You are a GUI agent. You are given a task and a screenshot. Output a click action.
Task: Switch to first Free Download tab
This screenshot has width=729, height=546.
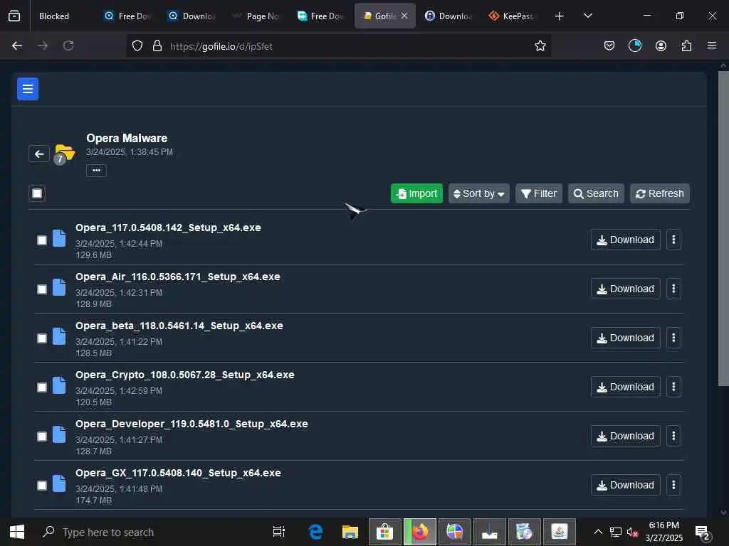tap(128, 16)
